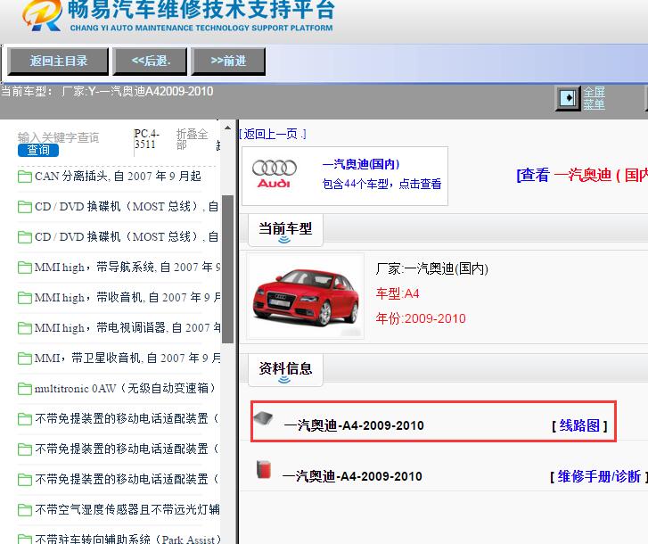Click the 厂家:一汽奥迪(国内) text
The width and height of the screenshot is (648, 544).
[x=432, y=269]
